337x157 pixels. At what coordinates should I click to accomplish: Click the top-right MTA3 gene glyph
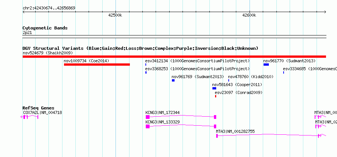[x=320, y=117]
